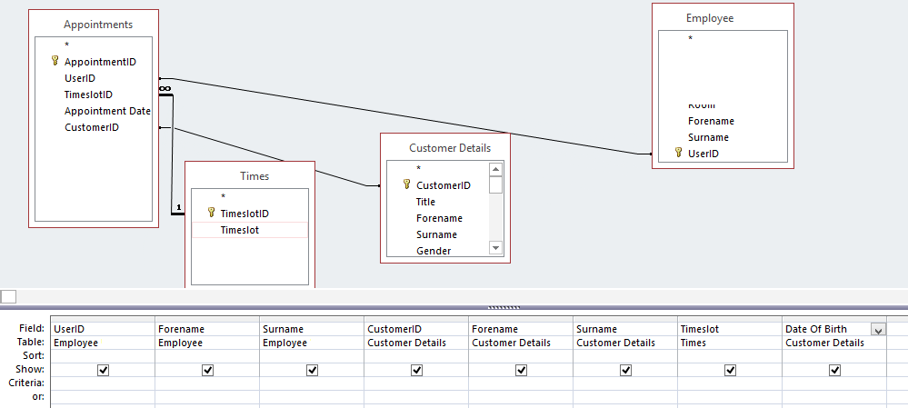This screenshot has height=408, width=908.
Task: Select the Timeslot field in the Times table
Action: [x=239, y=230]
